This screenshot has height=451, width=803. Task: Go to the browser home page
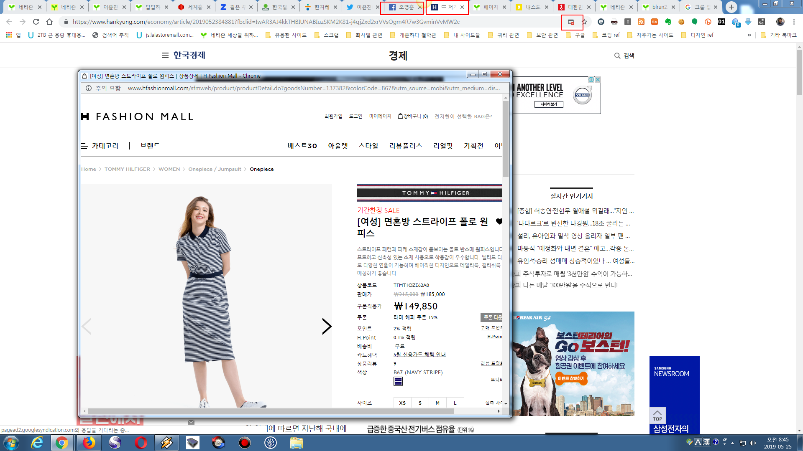tap(49, 22)
